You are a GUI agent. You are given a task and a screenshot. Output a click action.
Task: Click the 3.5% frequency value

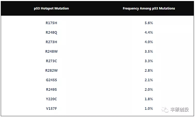click(x=149, y=51)
